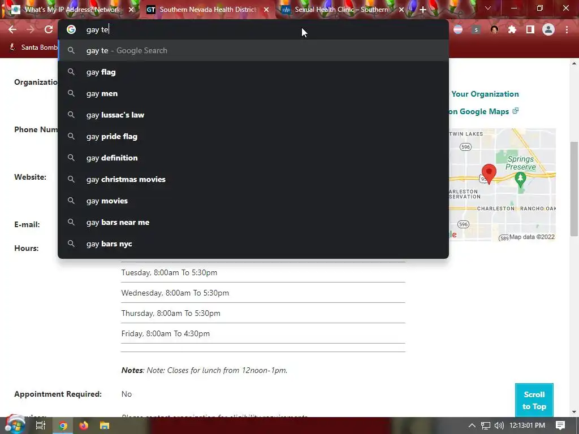Click the lunch closure Notes text
579x434 pixels.
coord(204,370)
